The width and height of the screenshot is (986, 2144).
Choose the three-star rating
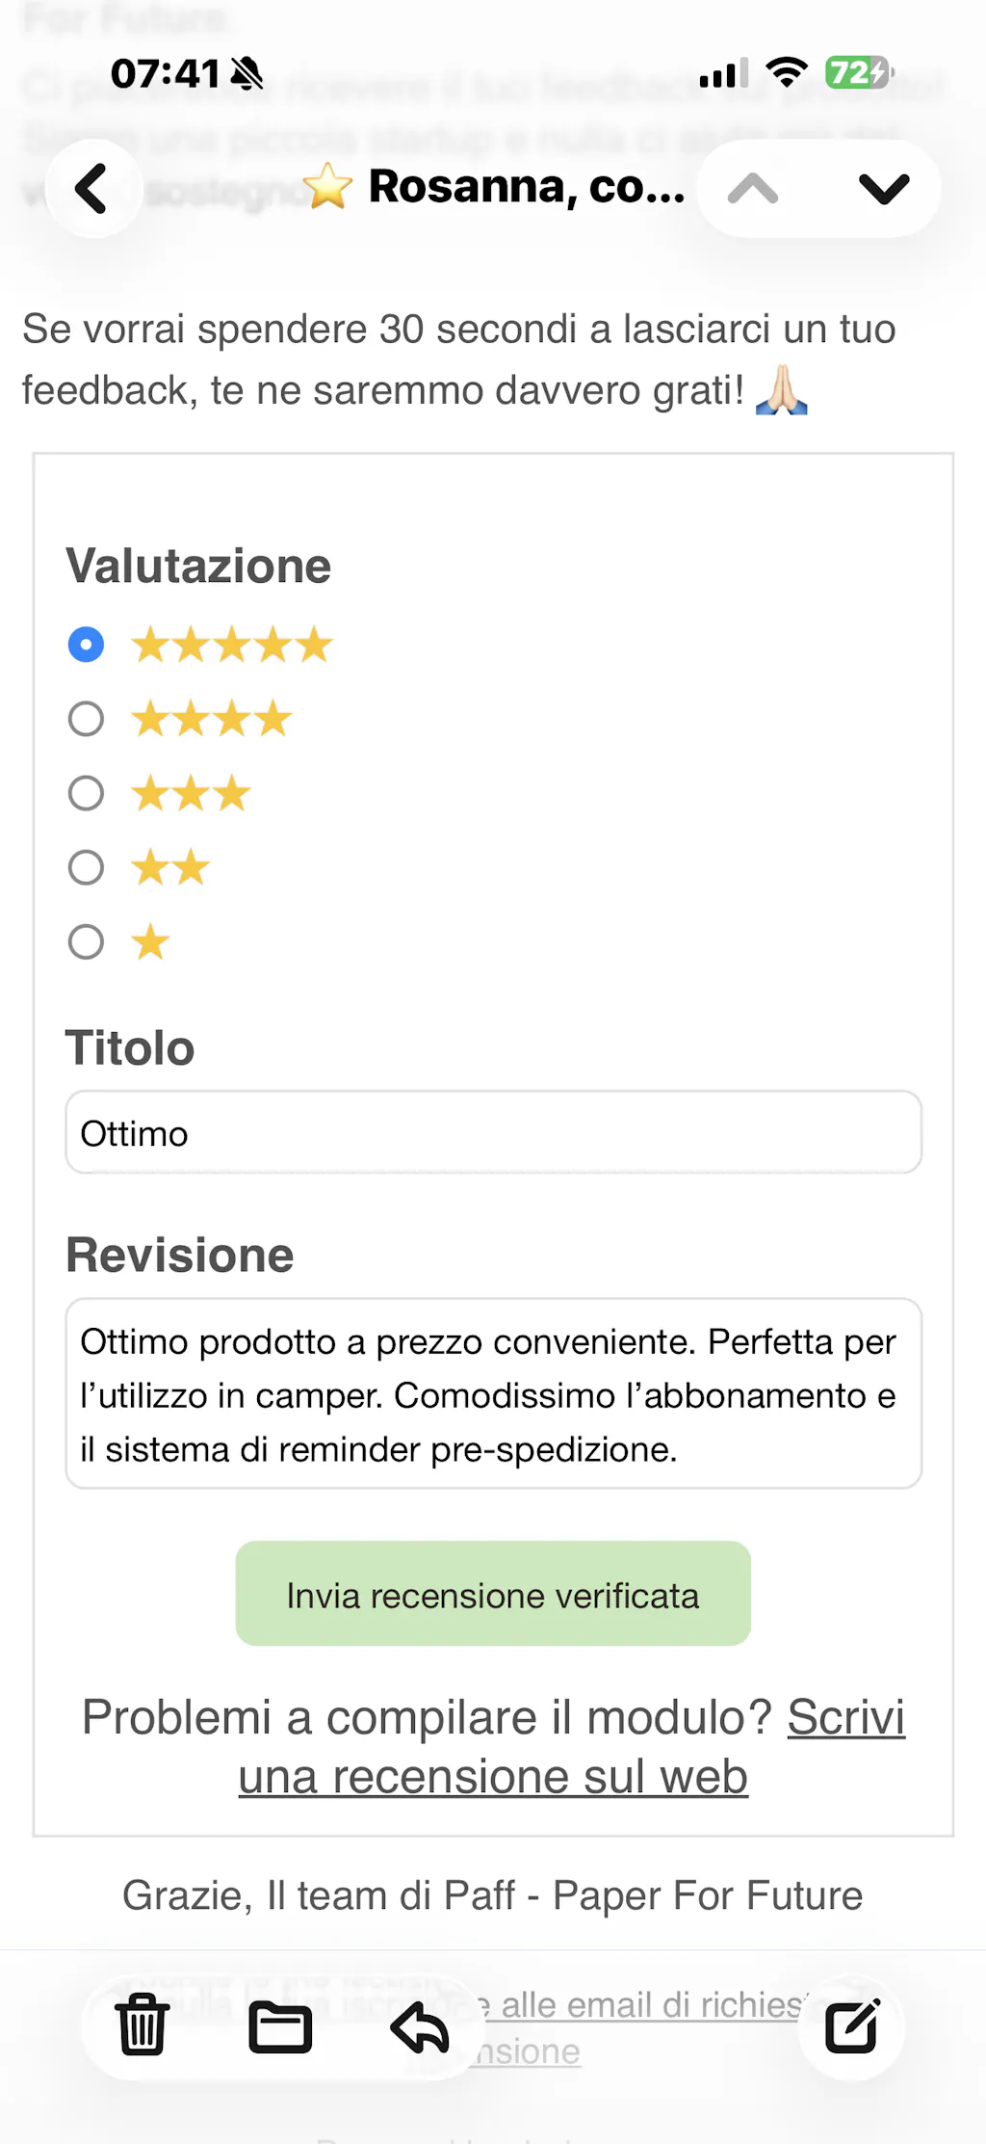(87, 793)
